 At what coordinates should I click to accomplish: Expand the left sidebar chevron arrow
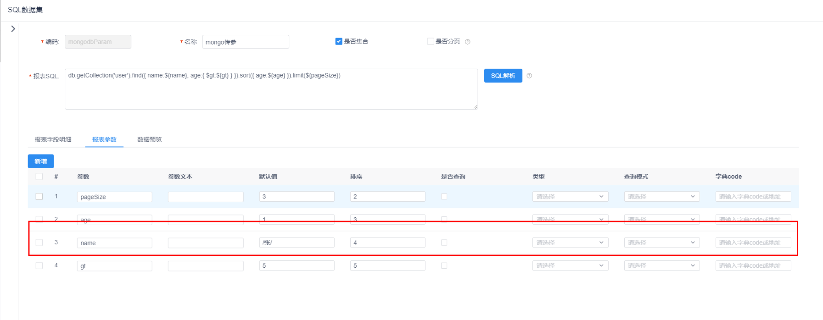13,28
